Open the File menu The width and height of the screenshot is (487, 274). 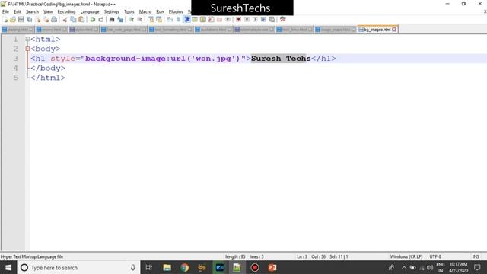click(x=5, y=12)
